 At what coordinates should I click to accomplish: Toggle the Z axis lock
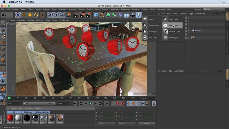(62, 15)
